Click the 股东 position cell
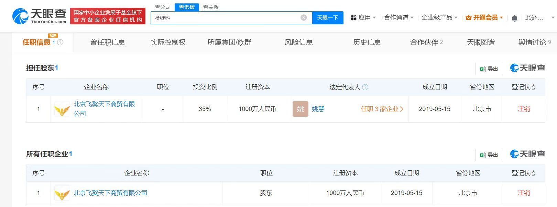This screenshot has height=207, width=557. [266, 193]
